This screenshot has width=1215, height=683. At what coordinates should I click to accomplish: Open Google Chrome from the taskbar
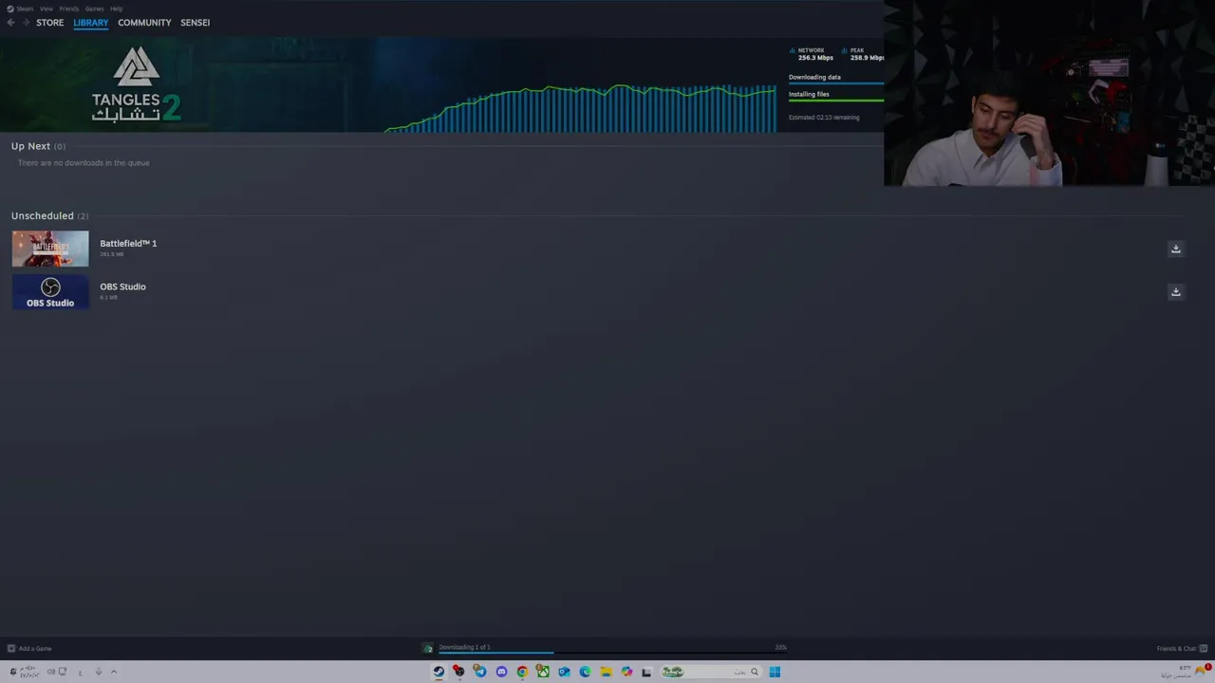click(522, 672)
